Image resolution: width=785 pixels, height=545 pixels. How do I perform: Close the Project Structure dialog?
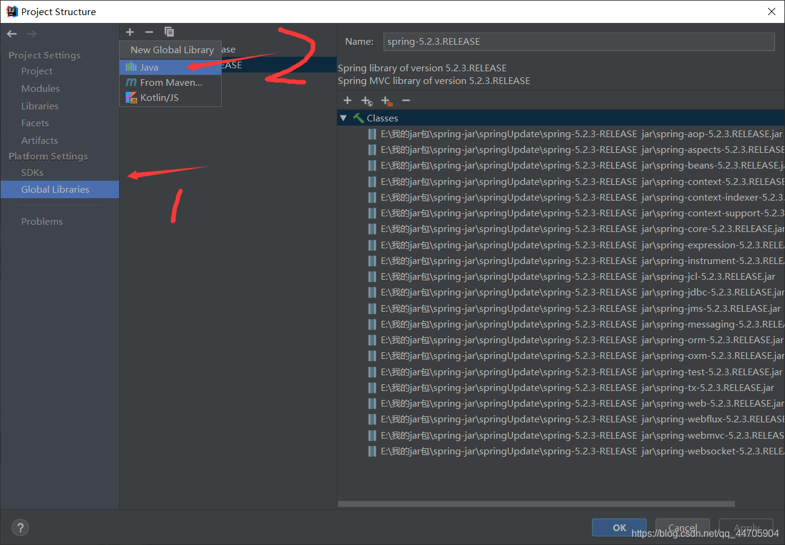point(772,11)
